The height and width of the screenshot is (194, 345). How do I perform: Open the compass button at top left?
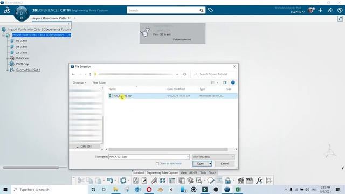[x=22, y=13]
